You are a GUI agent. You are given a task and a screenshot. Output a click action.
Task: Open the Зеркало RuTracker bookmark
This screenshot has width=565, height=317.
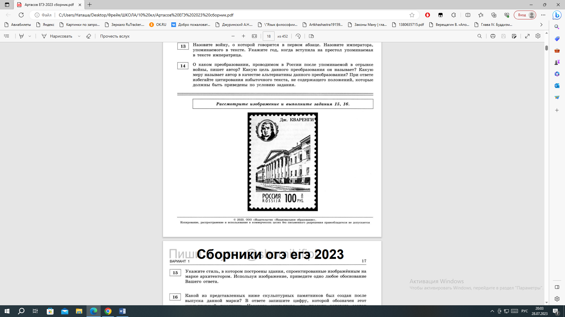point(125,25)
